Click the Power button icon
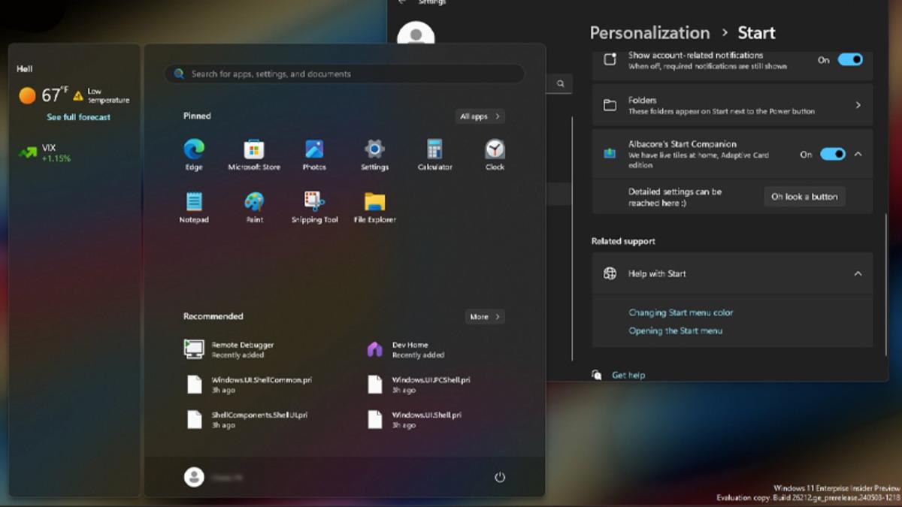902x507 pixels. pyautogui.click(x=500, y=477)
